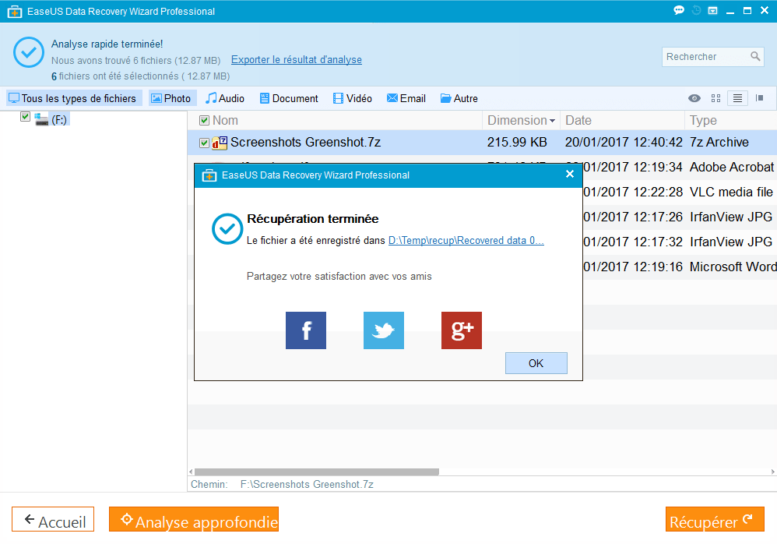777x544 pixels.
Task: Click the Chemin path F:\Screenshots Greenshot.7z
Action: pos(307,485)
